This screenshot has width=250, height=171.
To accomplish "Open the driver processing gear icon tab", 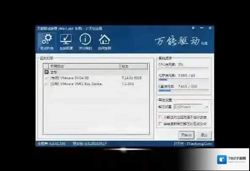I will click(47, 42).
